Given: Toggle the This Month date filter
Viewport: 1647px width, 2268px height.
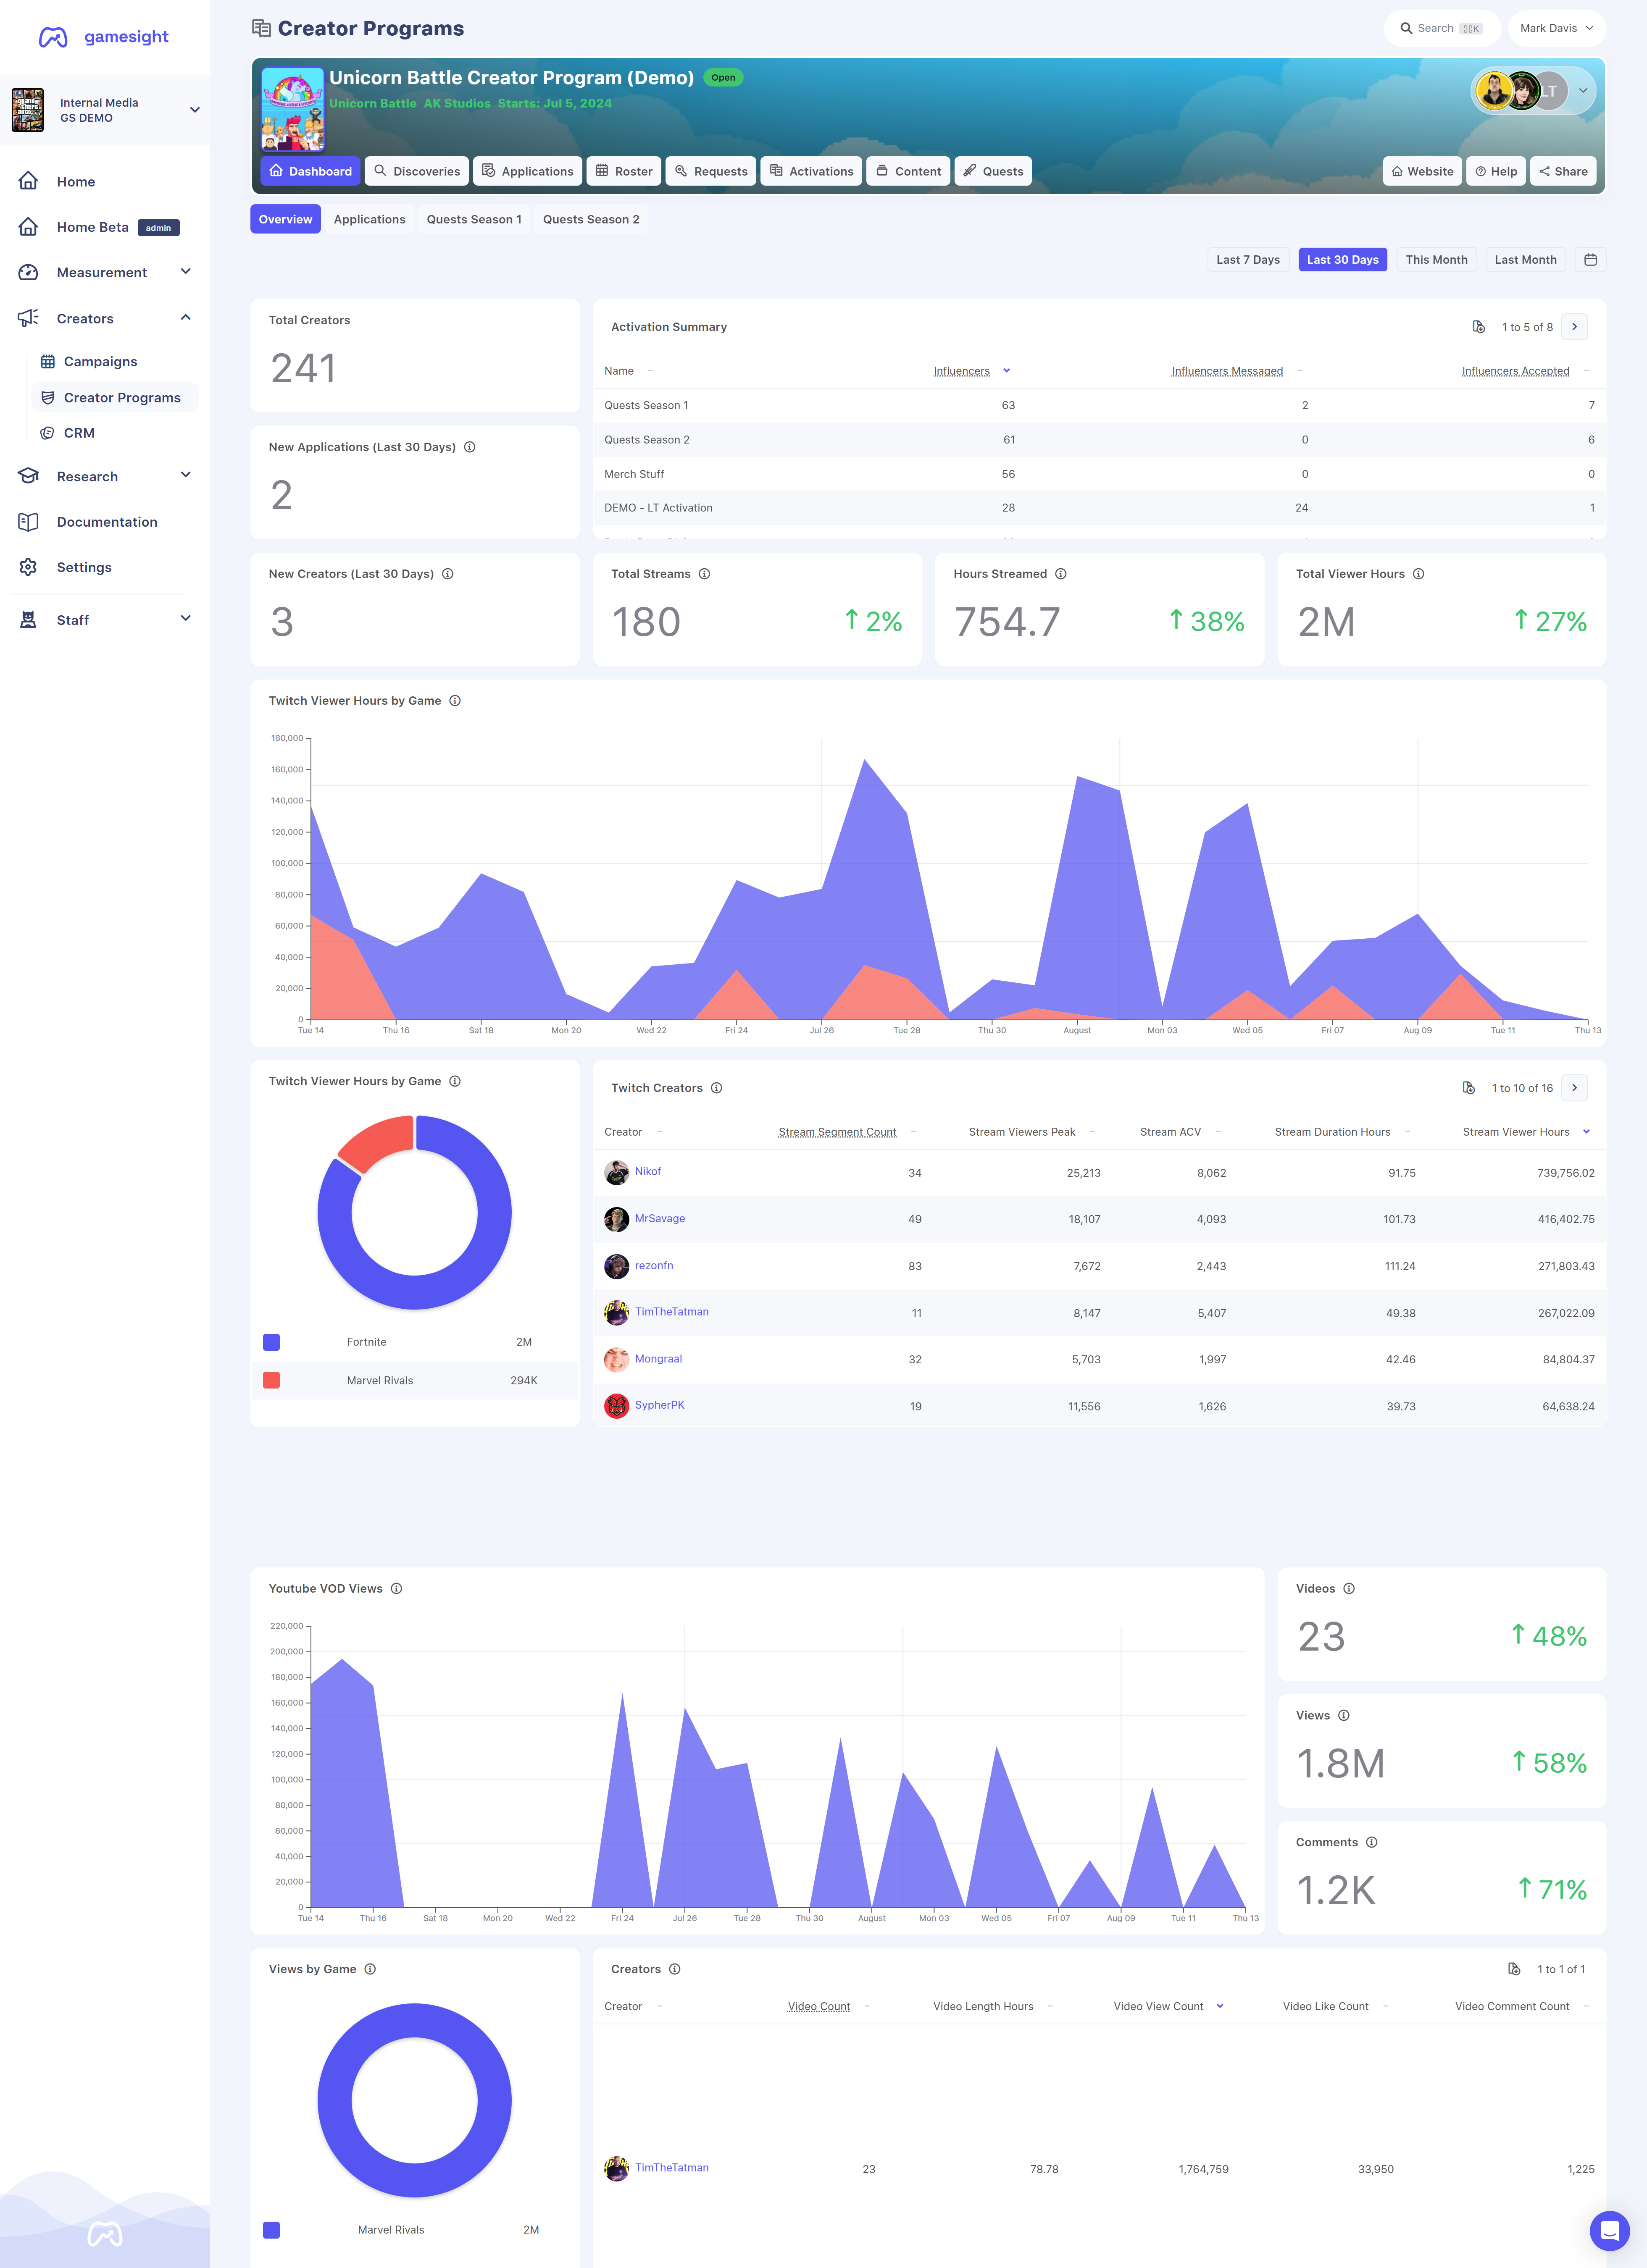Looking at the screenshot, I should (1436, 260).
